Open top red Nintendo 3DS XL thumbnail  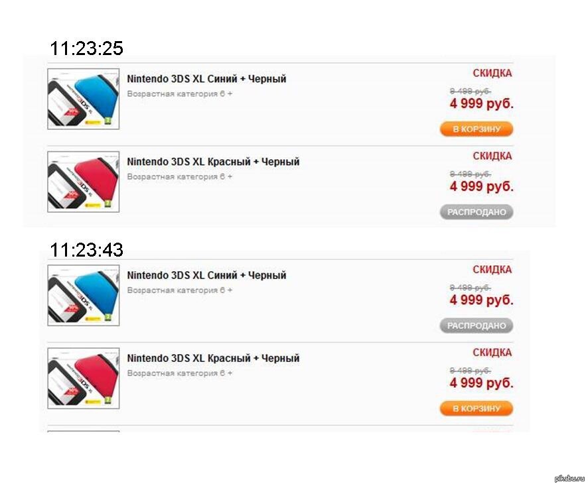point(83,182)
